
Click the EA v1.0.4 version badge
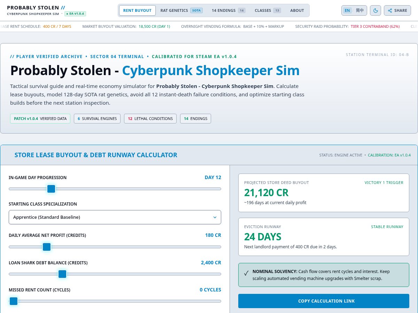(75, 14)
